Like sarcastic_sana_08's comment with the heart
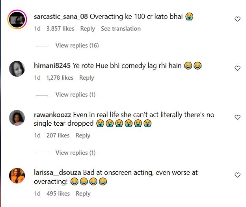 click(237, 19)
